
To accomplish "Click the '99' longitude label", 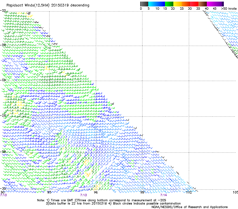I will pyautogui.click(x=142, y=192).
